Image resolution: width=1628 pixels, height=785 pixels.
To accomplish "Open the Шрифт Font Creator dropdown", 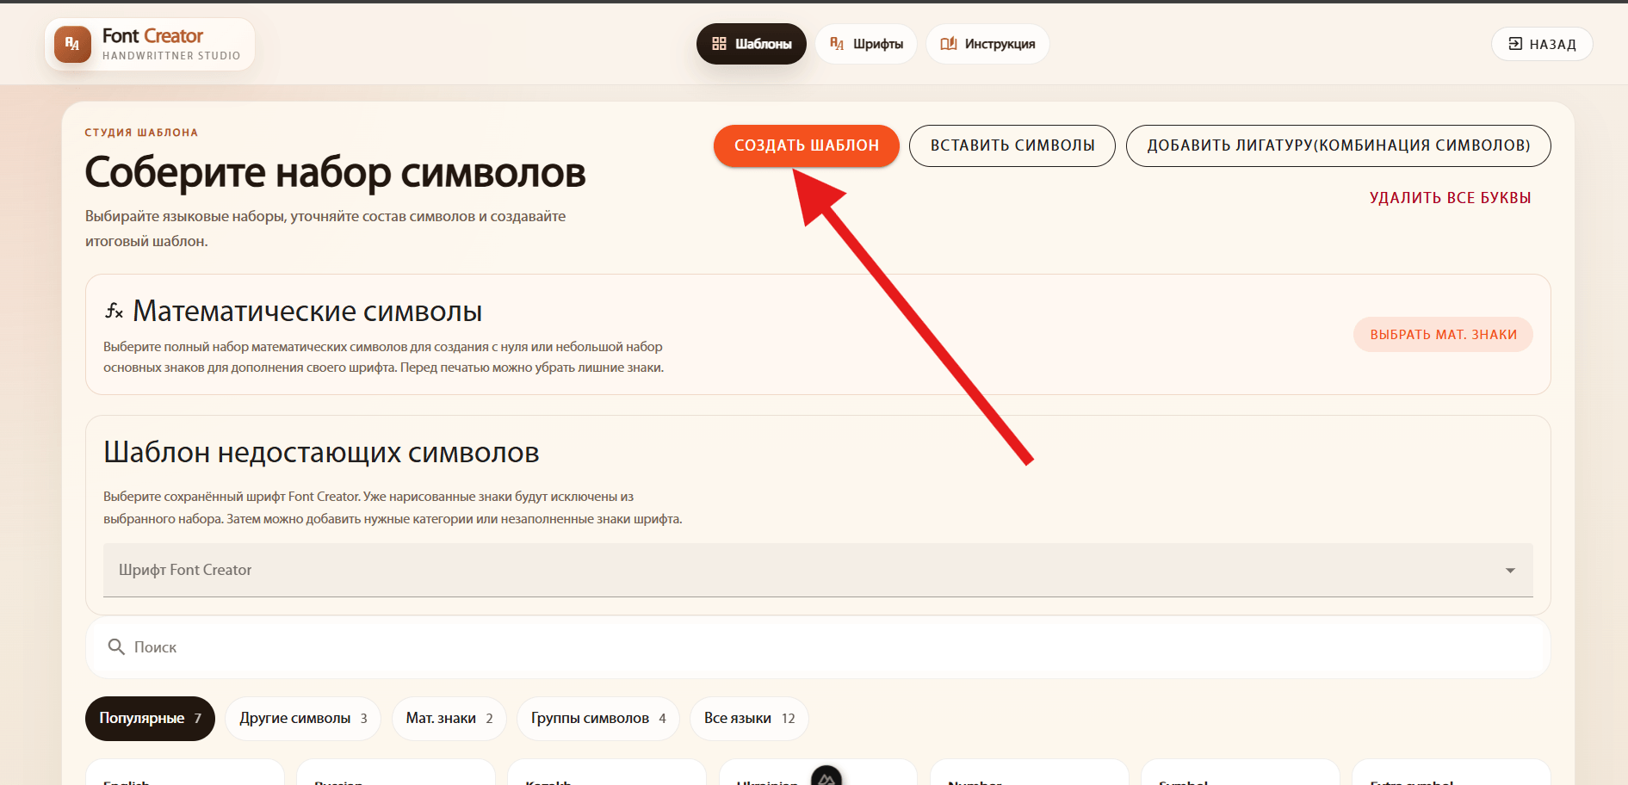I will (818, 570).
